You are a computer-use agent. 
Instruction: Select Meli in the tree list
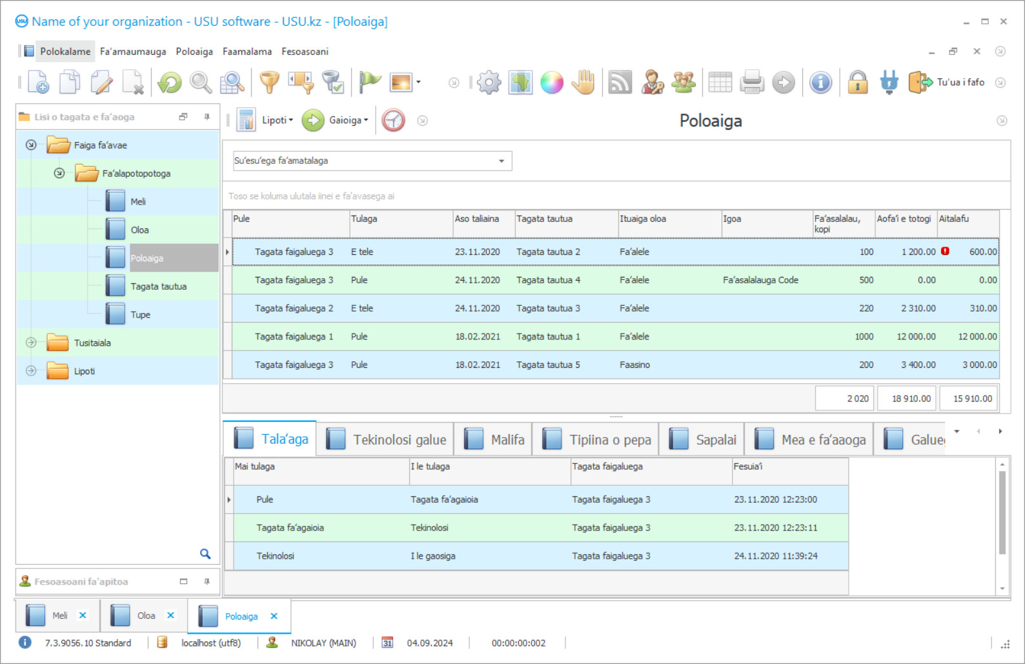pyautogui.click(x=138, y=201)
